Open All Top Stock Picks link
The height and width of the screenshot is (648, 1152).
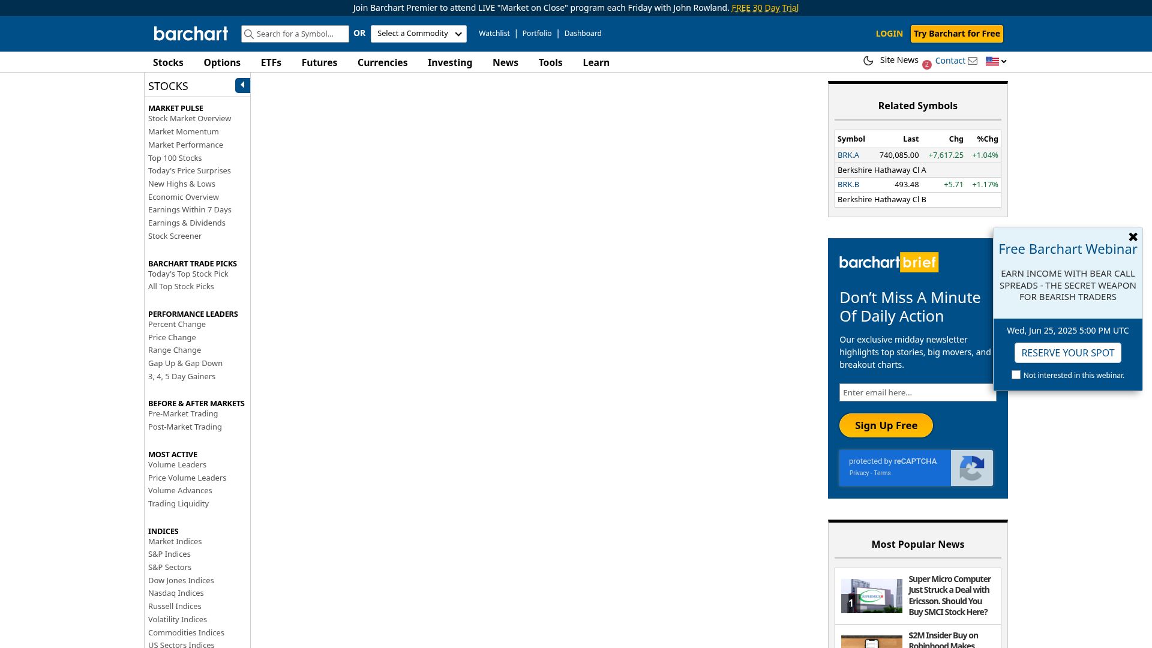(181, 286)
